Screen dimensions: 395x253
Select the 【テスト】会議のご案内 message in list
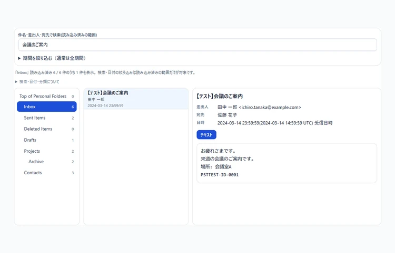[x=136, y=99]
